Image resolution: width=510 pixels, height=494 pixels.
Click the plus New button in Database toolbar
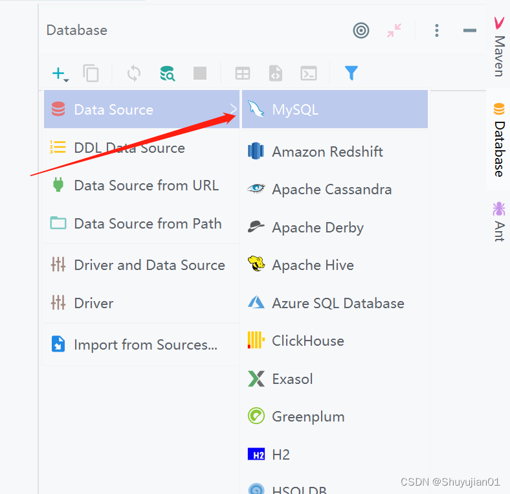coord(60,74)
